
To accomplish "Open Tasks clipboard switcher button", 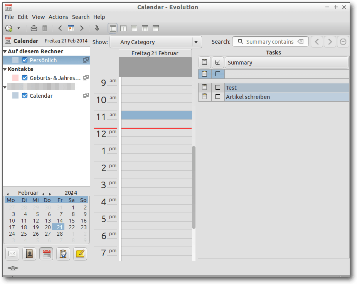I will click(x=63, y=253).
